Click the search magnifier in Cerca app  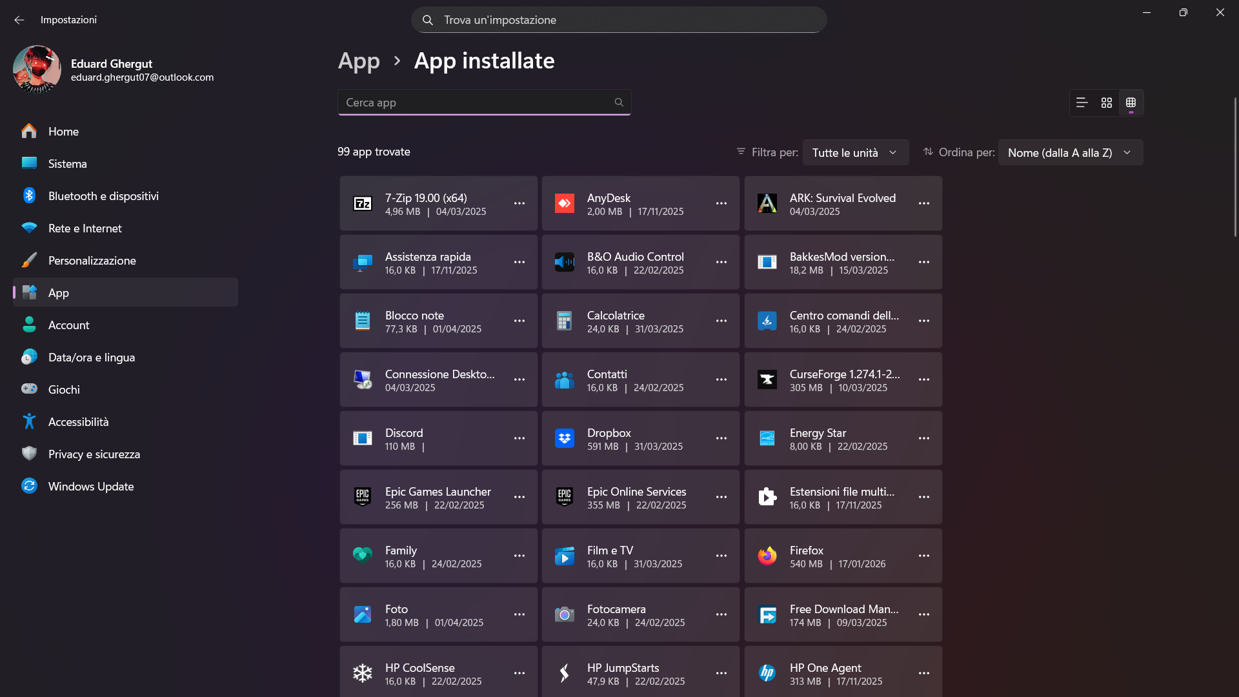(619, 103)
